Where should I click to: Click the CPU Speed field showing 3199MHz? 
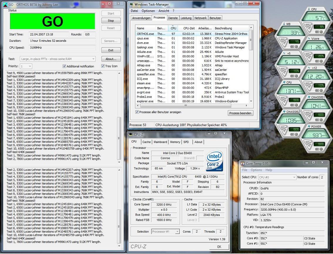coord(62,48)
